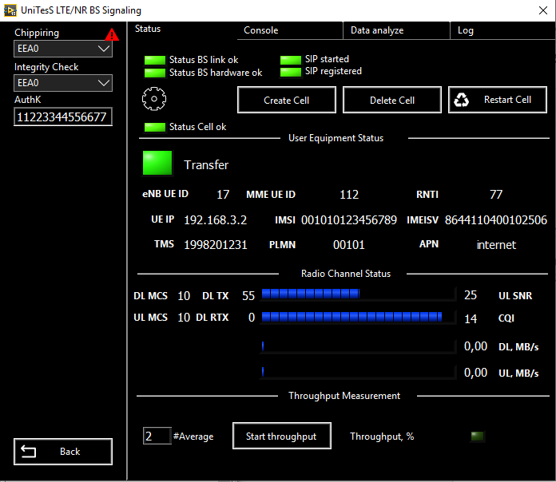Open the Data analyze tab
Screen dimensions: 556x482
377,30
